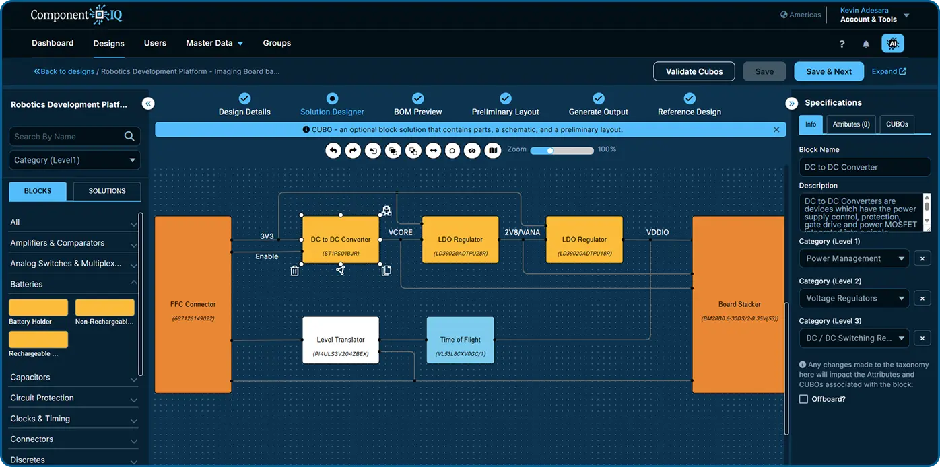
Task: Toggle the eye visibility toolbar icon
Action: point(473,151)
